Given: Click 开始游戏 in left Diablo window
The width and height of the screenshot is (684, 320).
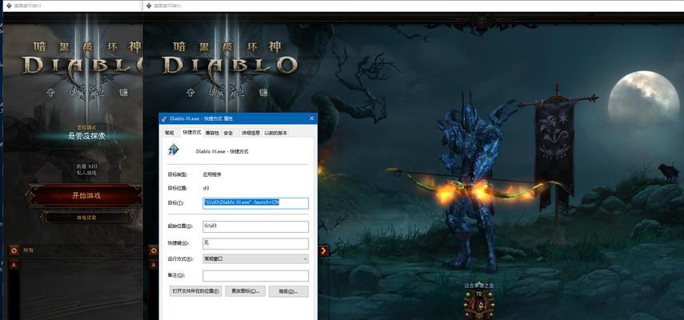Looking at the screenshot, I should point(86,195).
